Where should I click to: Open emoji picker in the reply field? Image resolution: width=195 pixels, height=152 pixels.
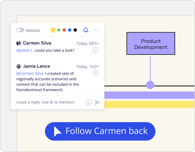(89, 103)
